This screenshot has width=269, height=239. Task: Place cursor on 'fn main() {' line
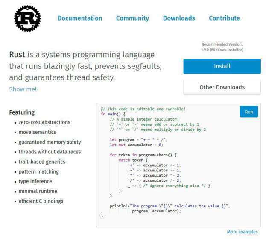coord(113,114)
